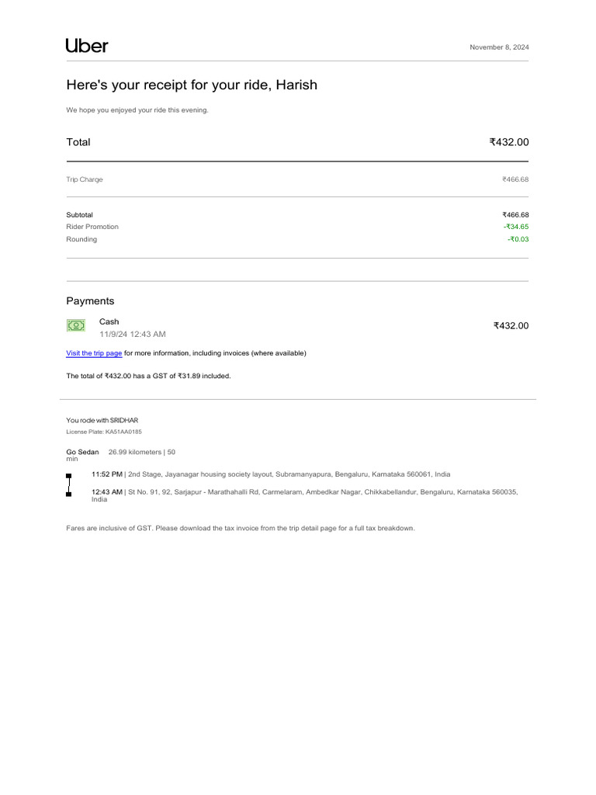Click the drop-off point marker square
This screenshot has width=596, height=795.
click(x=69, y=494)
